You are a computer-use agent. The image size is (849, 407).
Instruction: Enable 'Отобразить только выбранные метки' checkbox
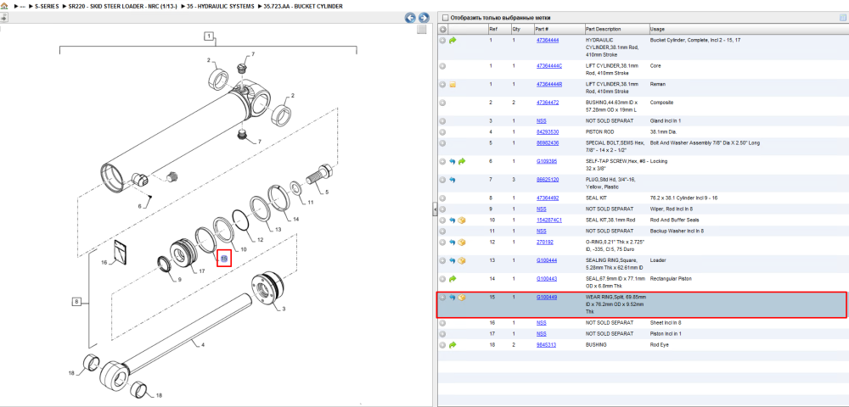(445, 18)
